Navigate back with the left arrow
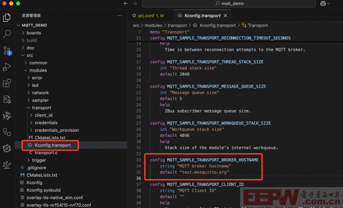Viewport: 343px width, 208px height. tap(126, 3)
